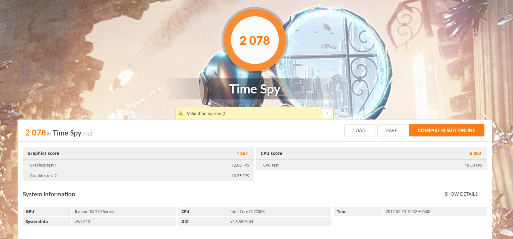Click the orange 2 078 score circle
Viewport: 513px width, 239px height.
coord(255,40)
